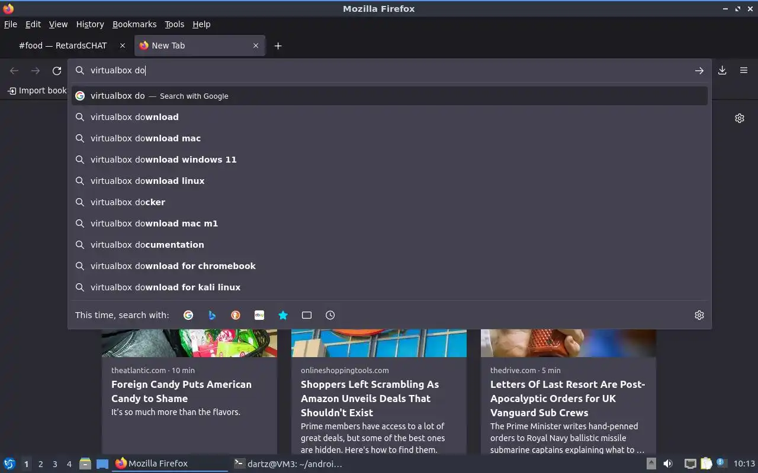
Task: Choose suggestion 'virtualbox documentation'
Action: coord(390,245)
